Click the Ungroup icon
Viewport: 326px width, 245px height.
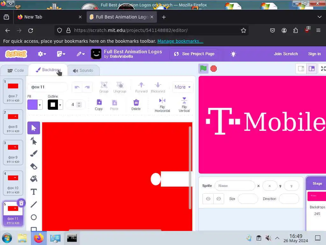(x=120, y=87)
